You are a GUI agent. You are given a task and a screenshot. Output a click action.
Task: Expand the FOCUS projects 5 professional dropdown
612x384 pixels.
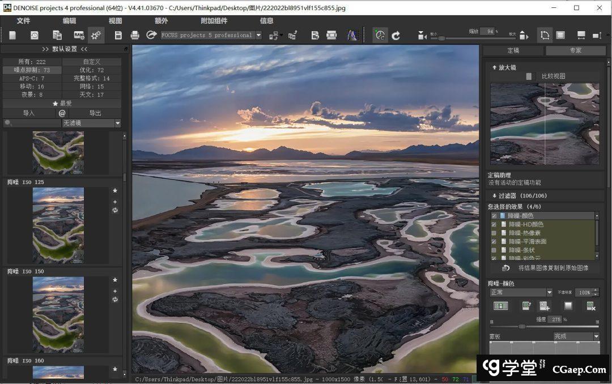(258, 35)
